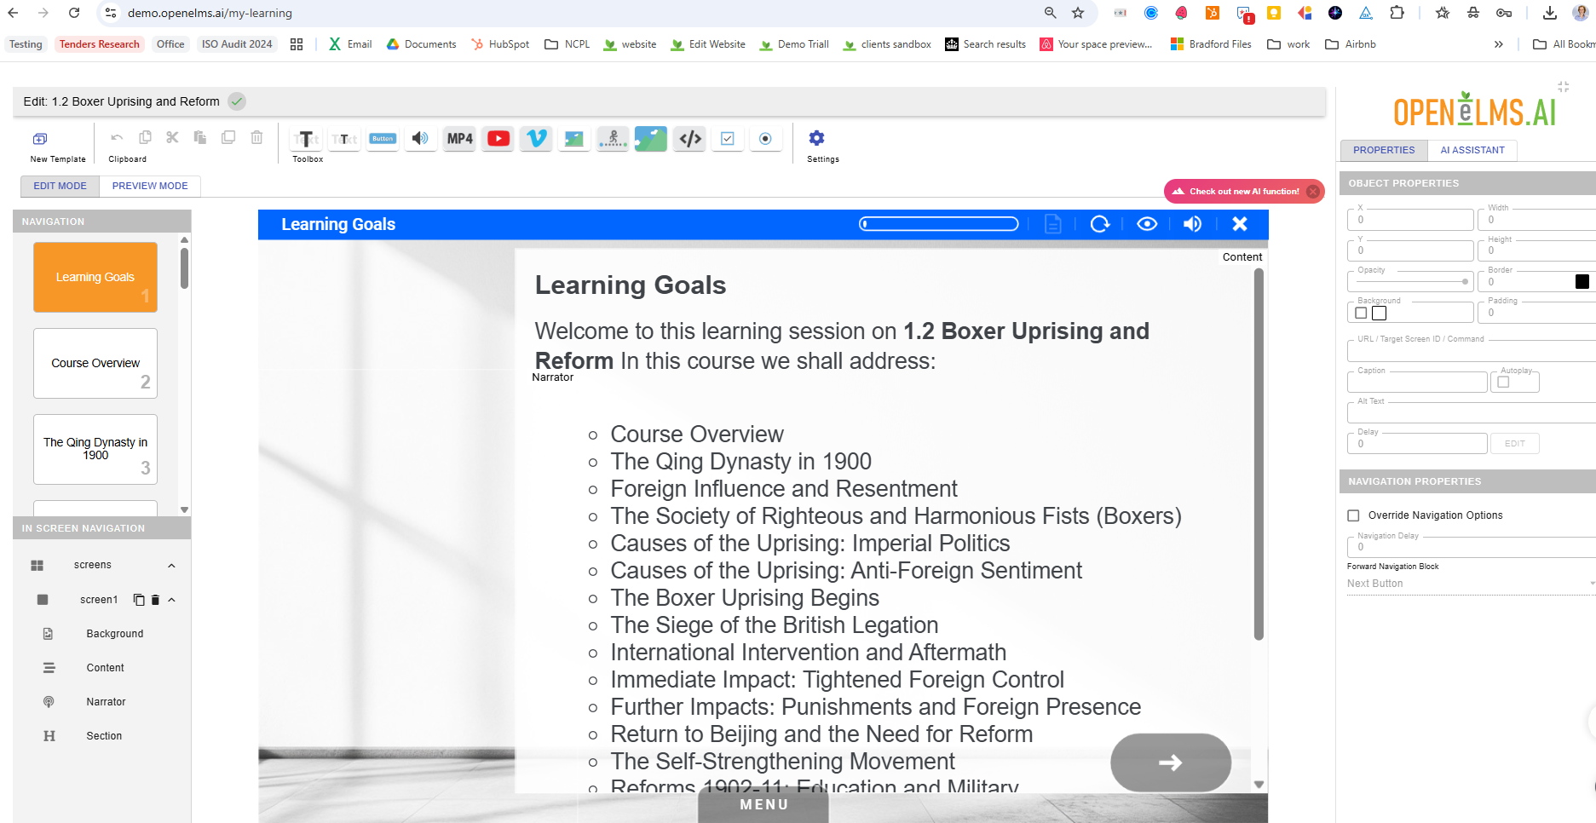Open the Forward Navigation Block dropdown
The width and height of the screenshot is (1596, 823).
point(1471,584)
